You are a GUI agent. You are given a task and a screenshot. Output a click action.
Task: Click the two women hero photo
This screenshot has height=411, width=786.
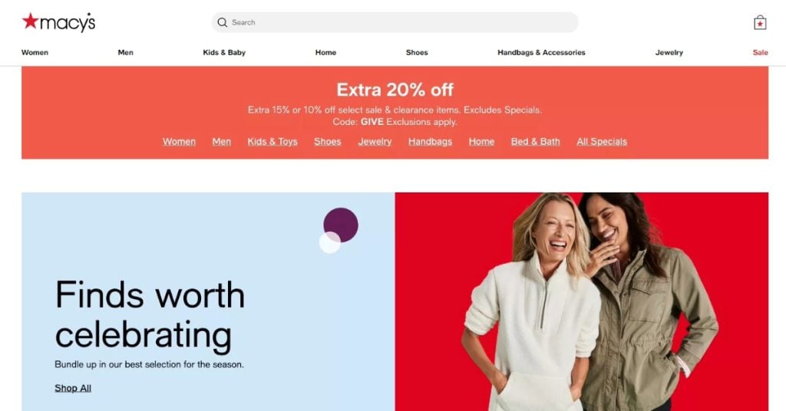(x=582, y=302)
